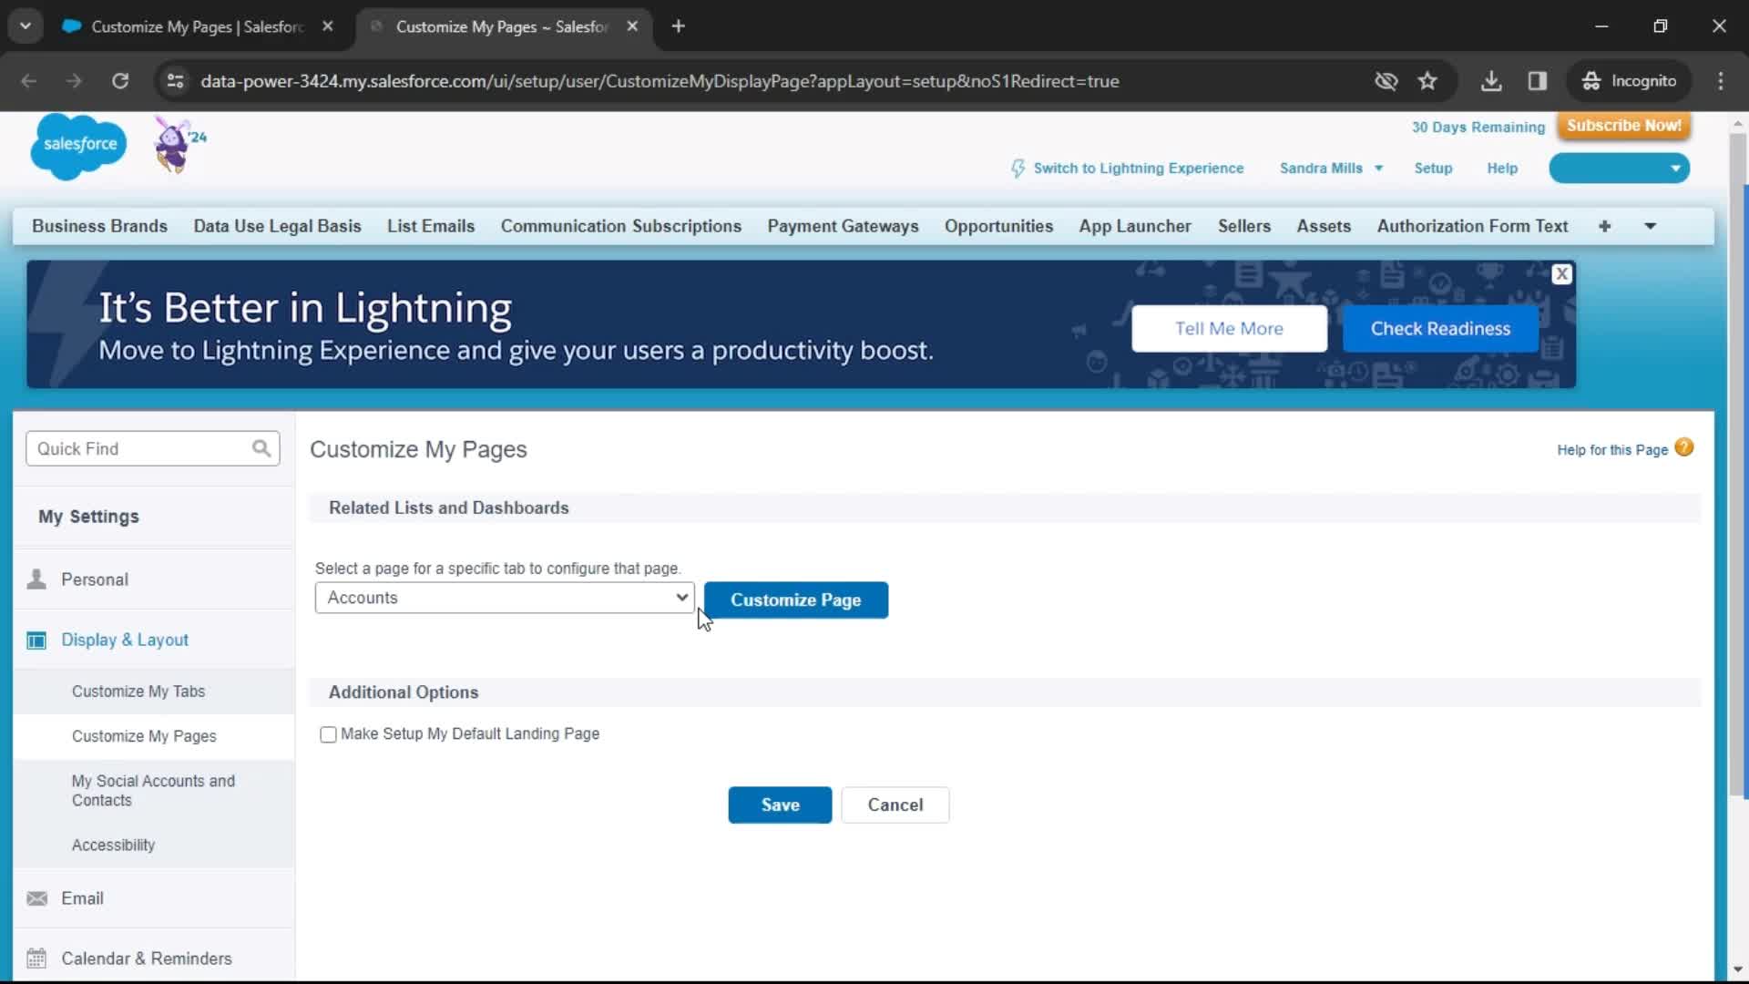Click the Salesforce cloud logo

(x=78, y=146)
